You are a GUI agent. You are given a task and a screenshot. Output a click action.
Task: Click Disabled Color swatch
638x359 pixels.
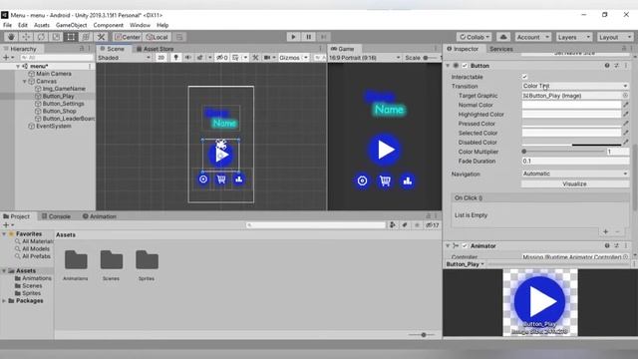571,143
